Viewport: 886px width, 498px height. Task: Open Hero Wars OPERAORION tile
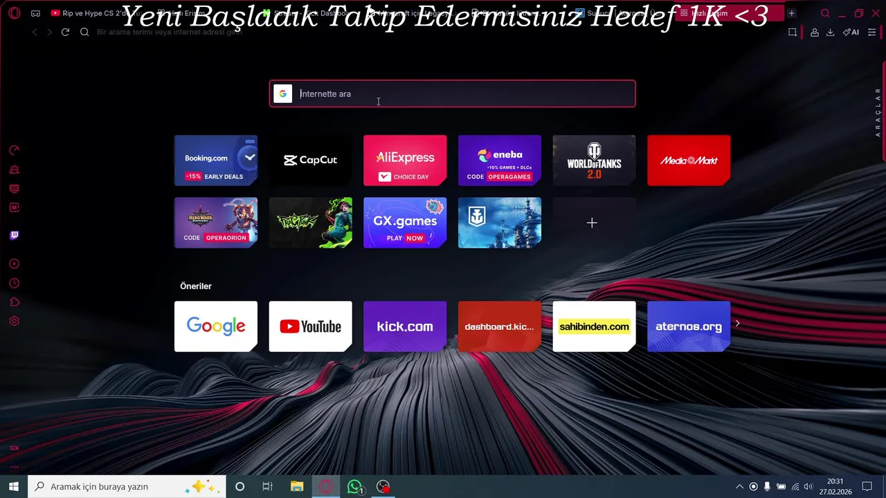click(215, 222)
